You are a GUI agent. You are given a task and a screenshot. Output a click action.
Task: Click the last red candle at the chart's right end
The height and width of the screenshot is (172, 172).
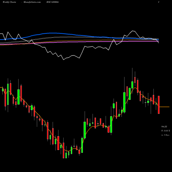[x=159, y=105]
